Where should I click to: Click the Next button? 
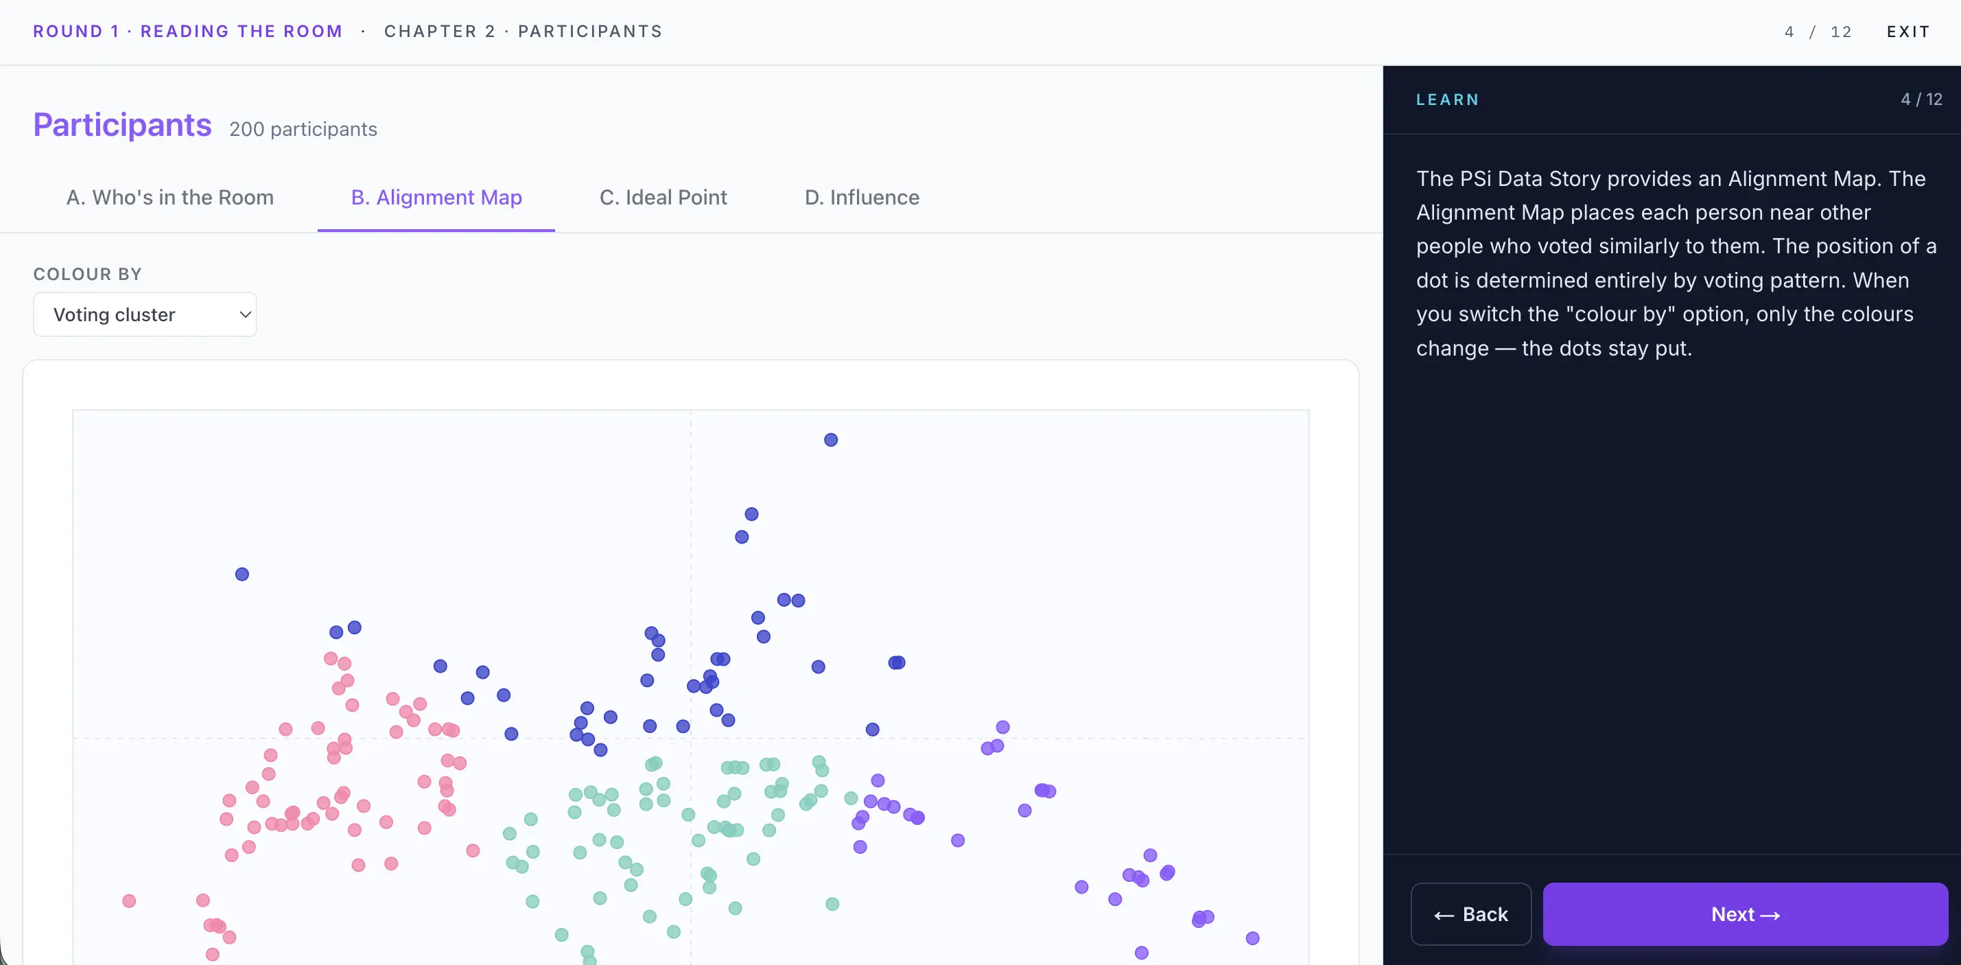tap(1745, 914)
